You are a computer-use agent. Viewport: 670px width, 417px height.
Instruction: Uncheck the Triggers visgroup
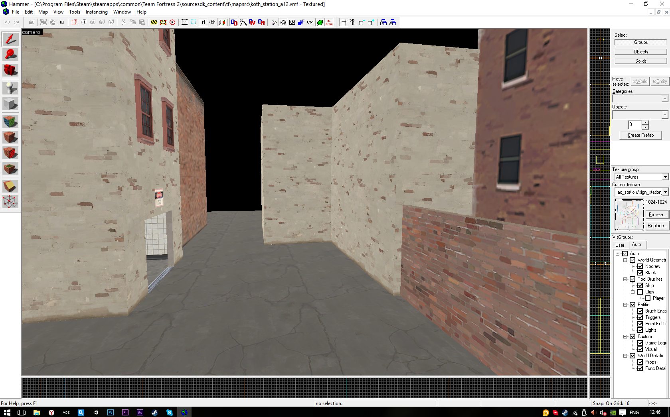[x=640, y=317]
